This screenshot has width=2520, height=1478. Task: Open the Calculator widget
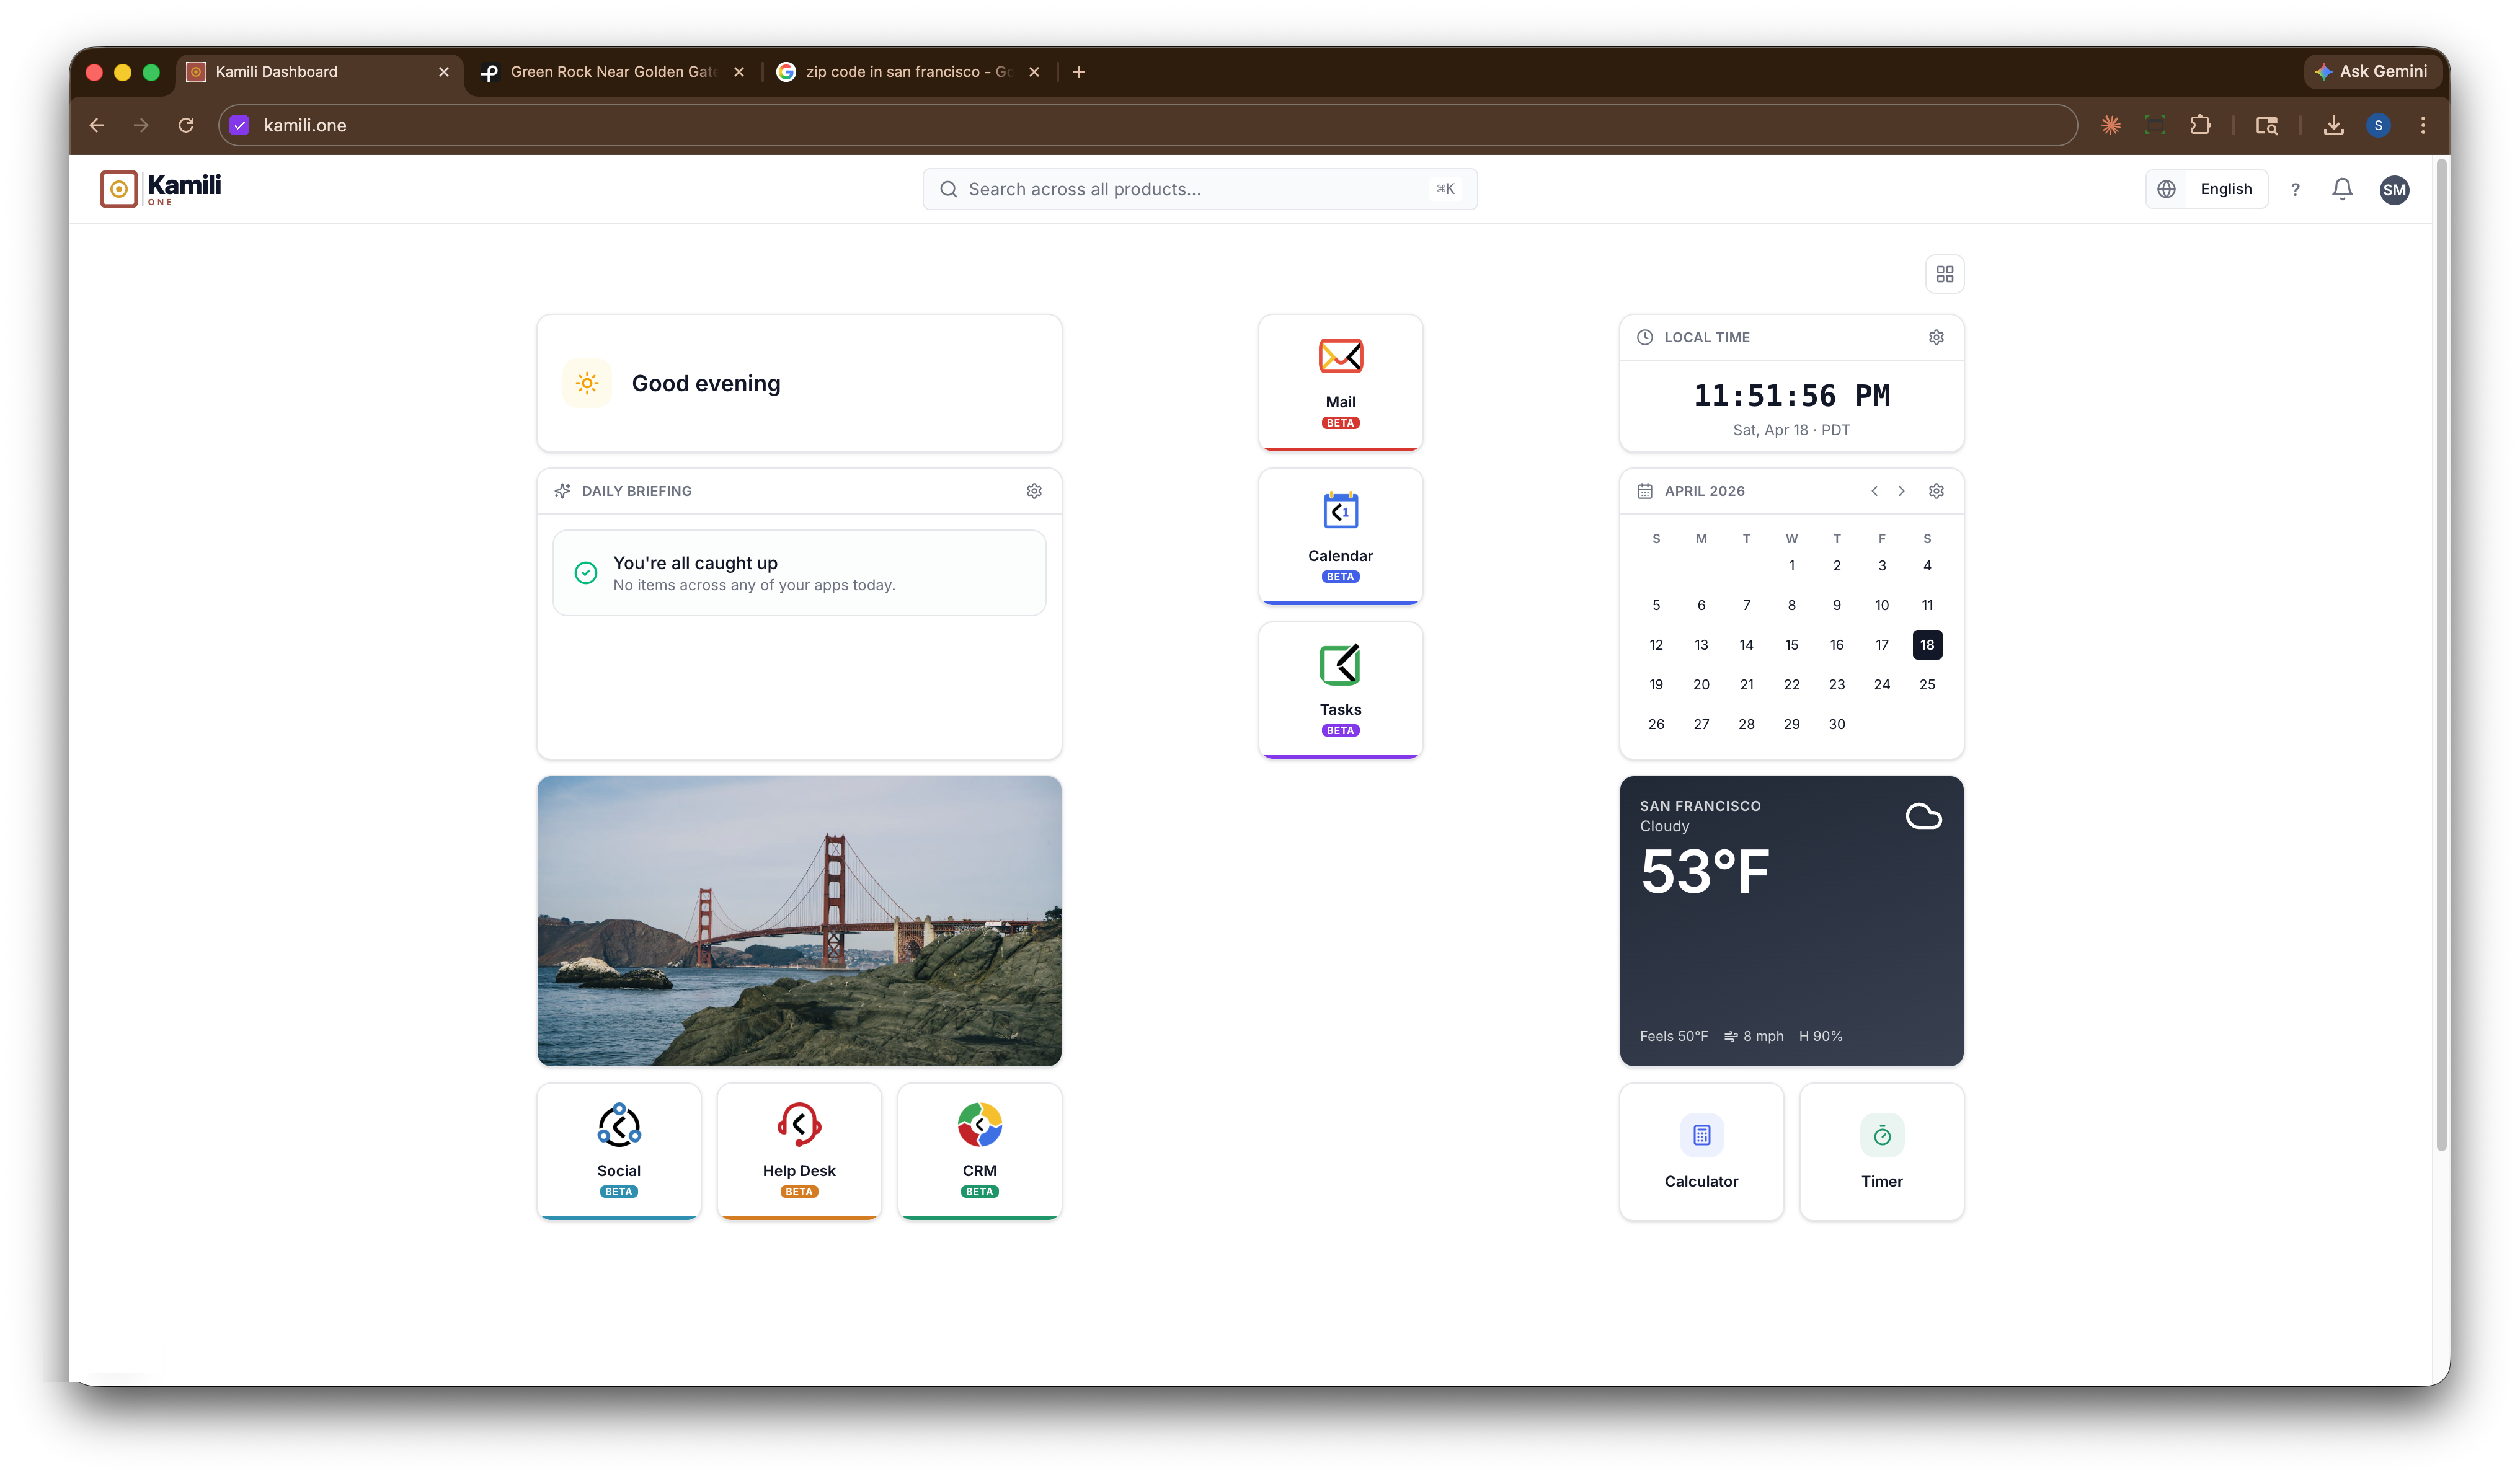[x=1701, y=1152]
